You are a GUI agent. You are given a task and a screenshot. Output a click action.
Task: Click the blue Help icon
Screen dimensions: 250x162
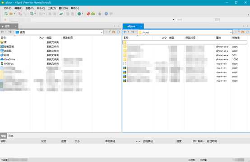106,14
